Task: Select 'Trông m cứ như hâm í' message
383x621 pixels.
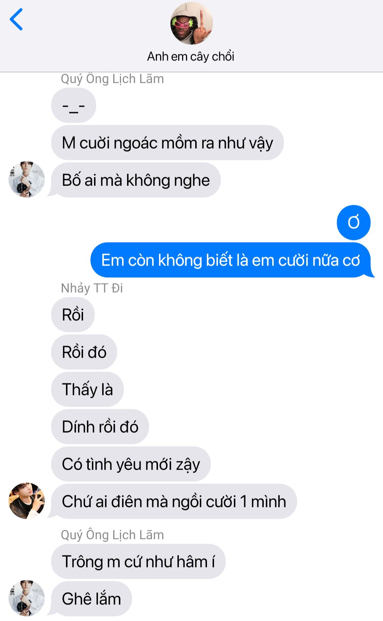Action: click(x=138, y=562)
